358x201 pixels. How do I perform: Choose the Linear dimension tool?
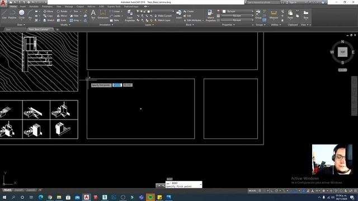point(115,11)
